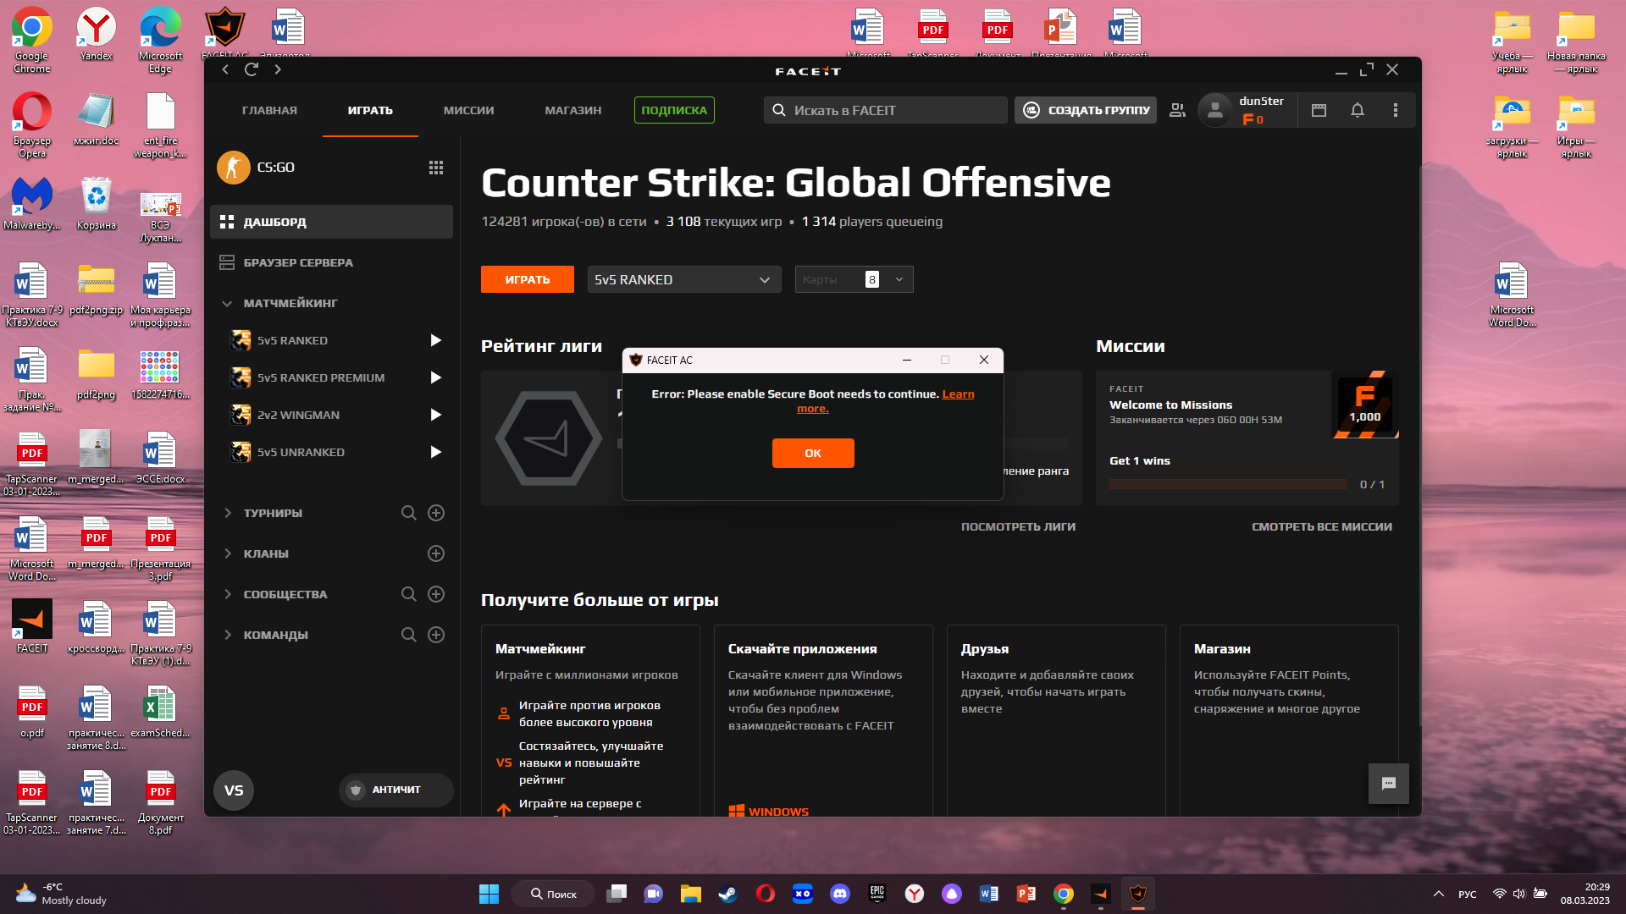The image size is (1626, 914).
Task: Expand the СООБЩЕСТВА section
Action: pyautogui.click(x=227, y=594)
